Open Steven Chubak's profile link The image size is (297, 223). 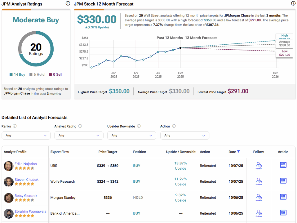pos(26,180)
